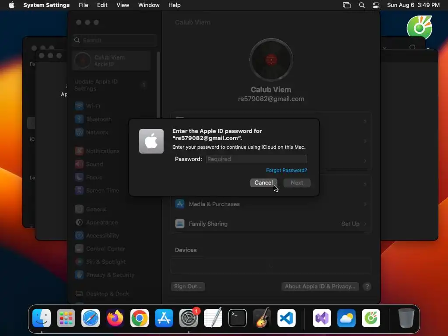Open Coc Coc browser from the Dock
The height and width of the screenshot is (336, 448).
(371, 318)
